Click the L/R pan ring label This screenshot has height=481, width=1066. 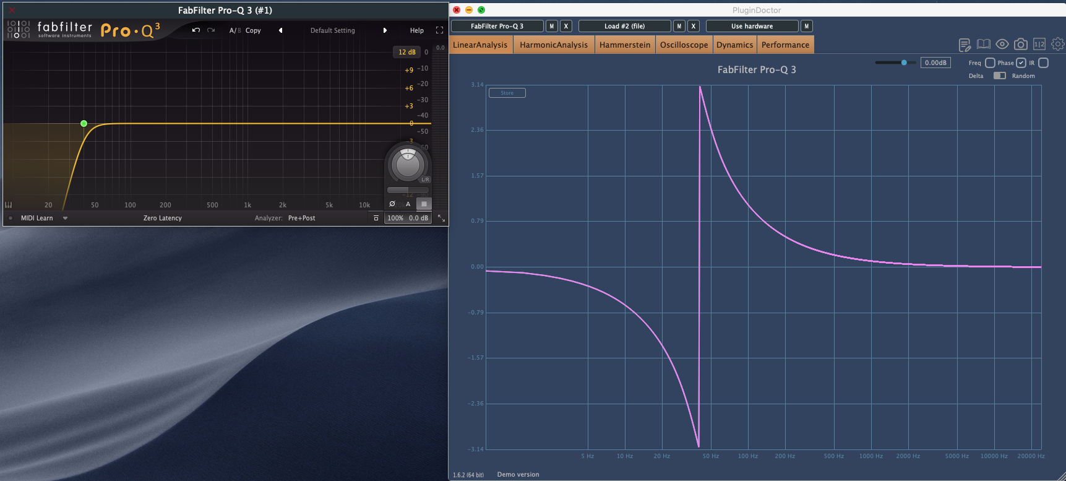[425, 180]
